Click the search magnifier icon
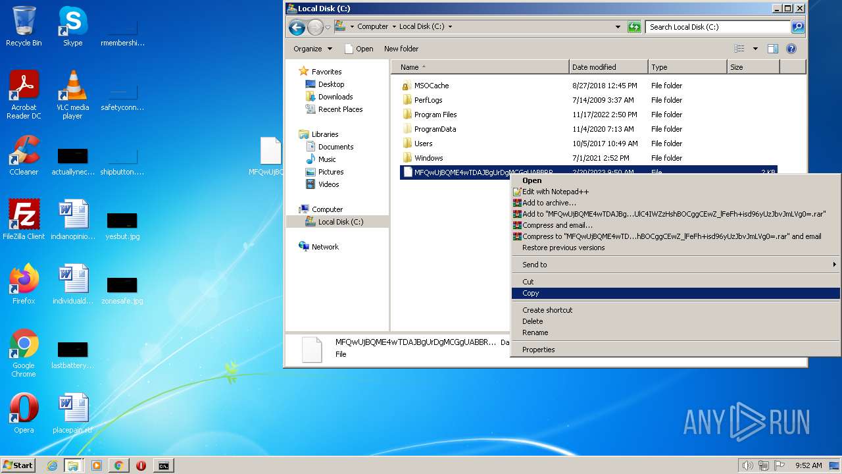The width and height of the screenshot is (842, 474). (798, 27)
